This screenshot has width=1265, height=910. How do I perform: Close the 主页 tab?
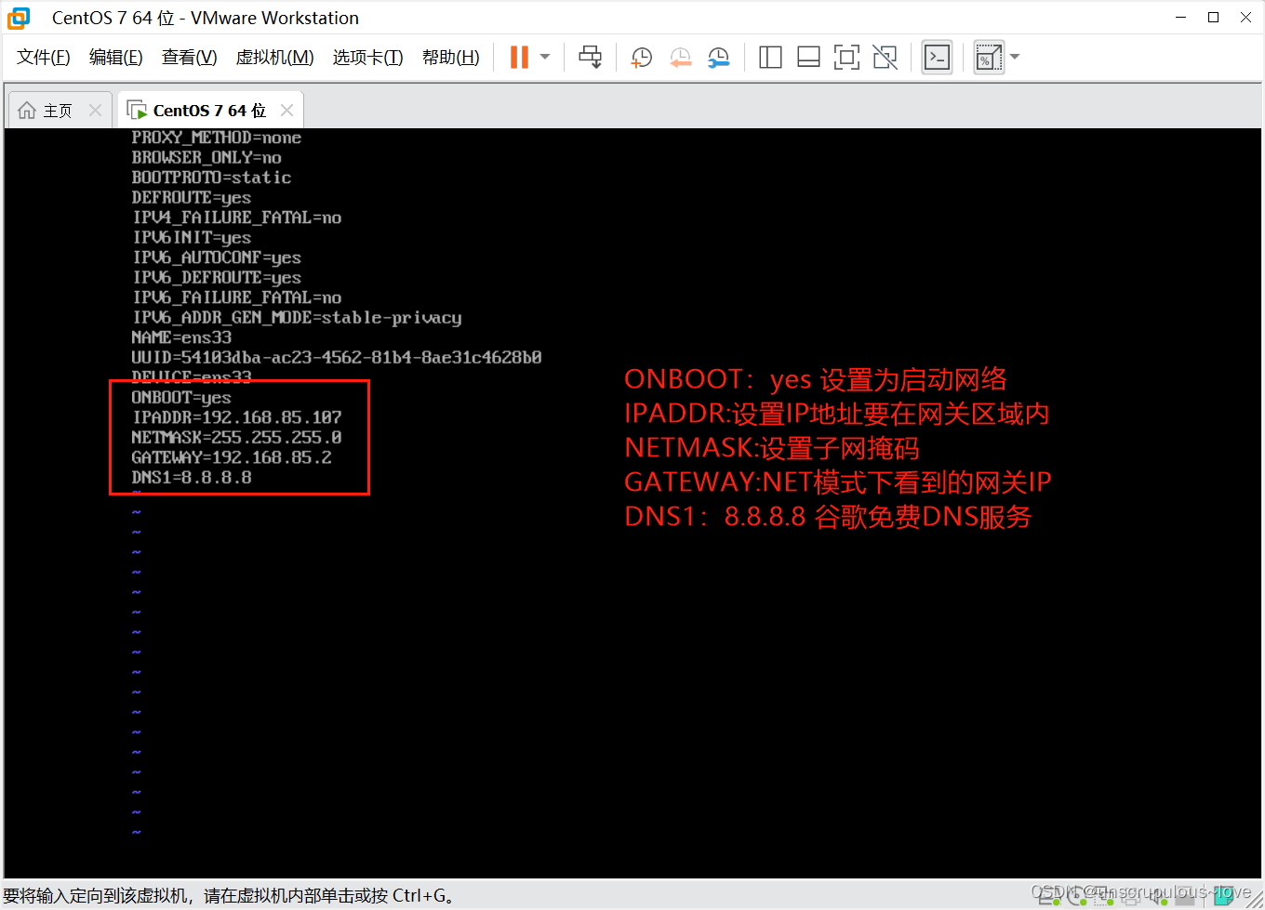coord(95,111)
